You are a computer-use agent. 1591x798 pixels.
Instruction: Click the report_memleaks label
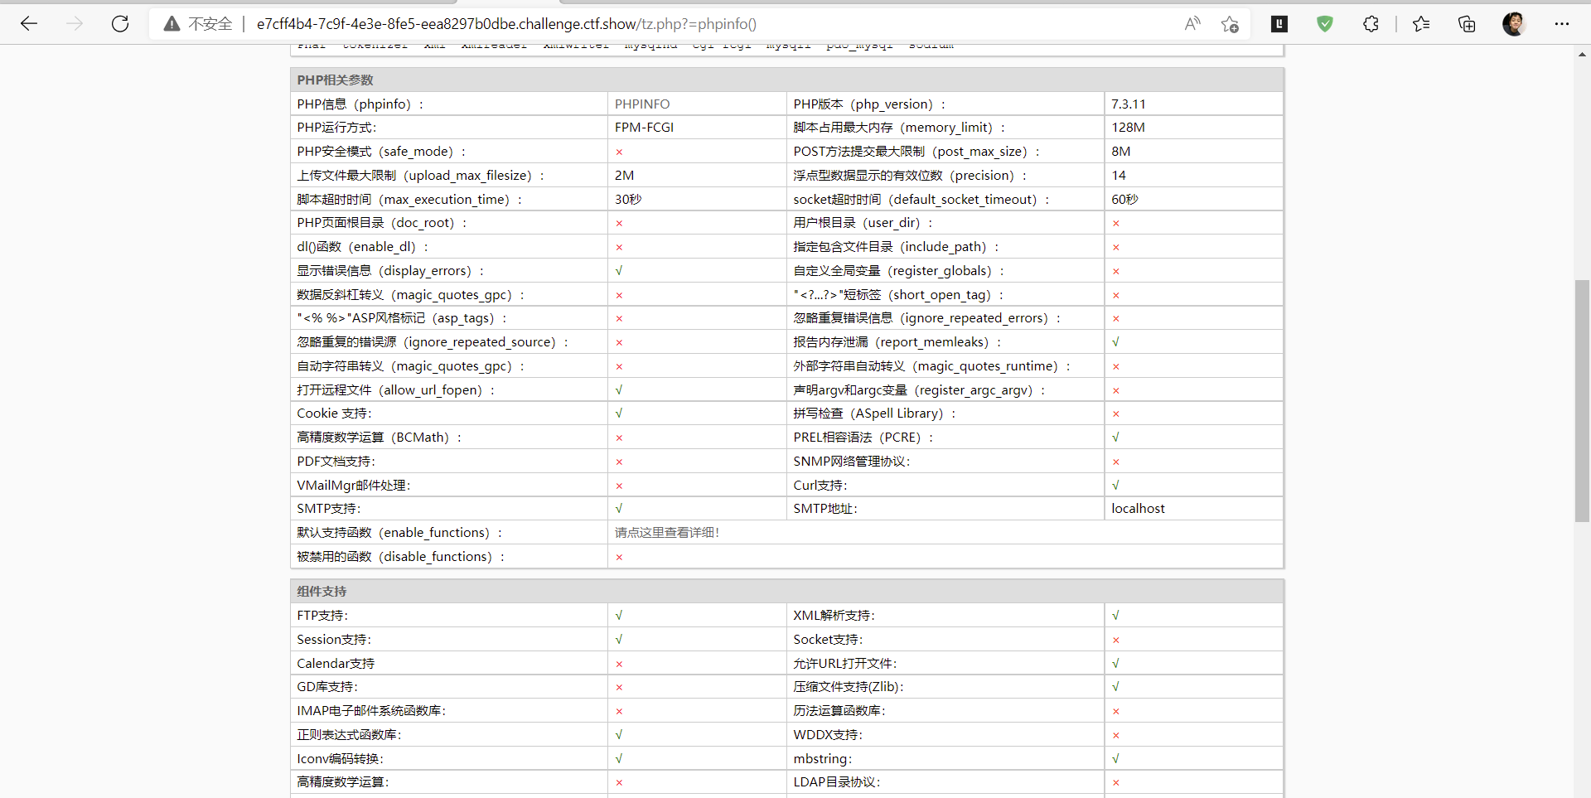tap(897, 342)
